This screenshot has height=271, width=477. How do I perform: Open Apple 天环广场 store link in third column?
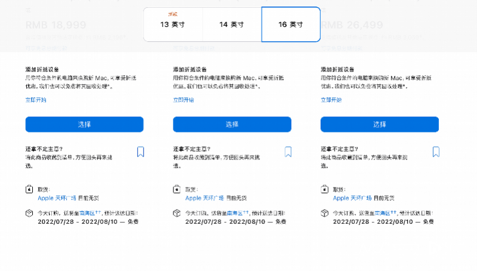352,198
